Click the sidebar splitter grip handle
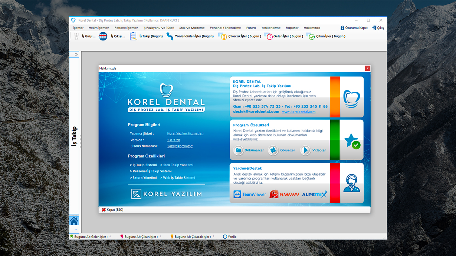 (x=80, y=142)
